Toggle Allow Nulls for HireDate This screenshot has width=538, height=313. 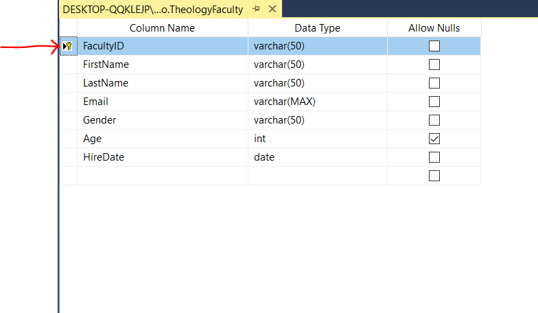click(434, 157)
